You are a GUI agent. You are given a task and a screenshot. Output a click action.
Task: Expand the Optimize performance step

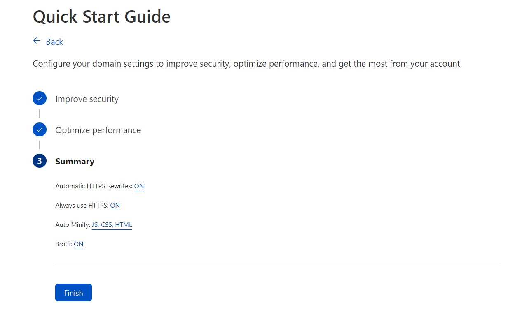pyautogui.click(x=98, y=130)
